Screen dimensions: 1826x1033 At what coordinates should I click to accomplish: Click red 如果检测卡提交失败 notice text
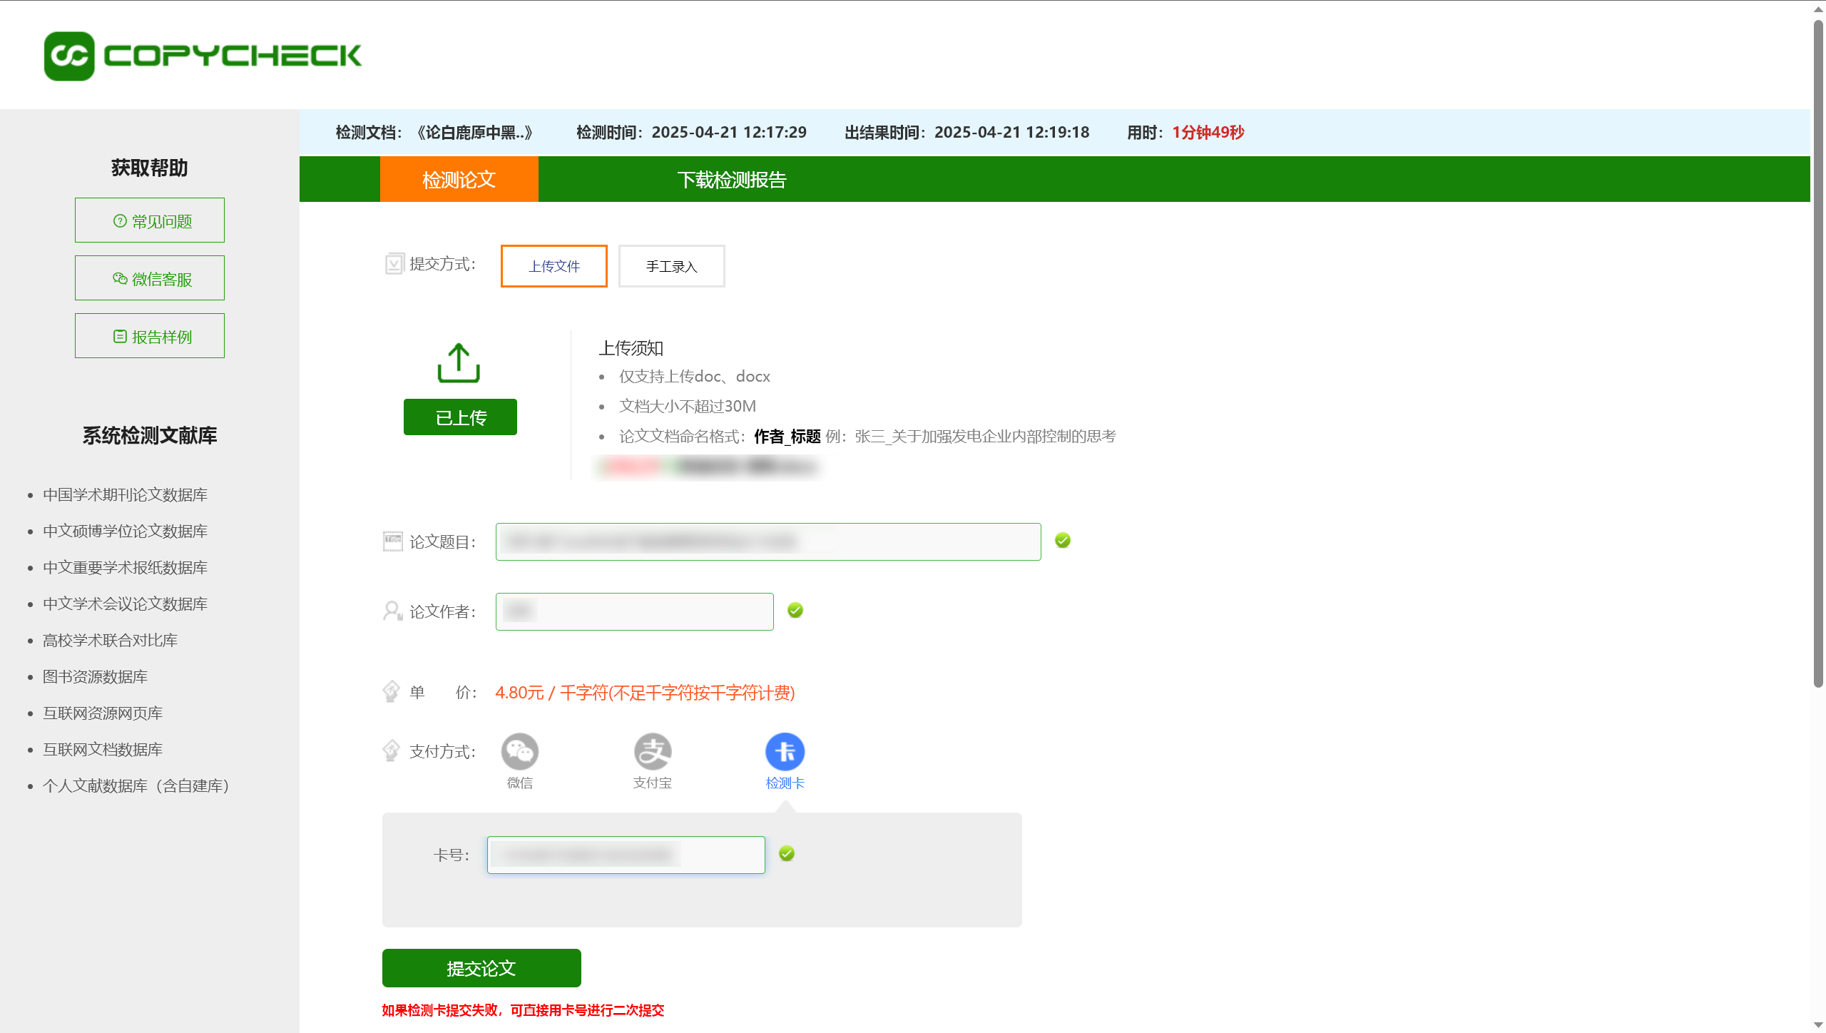[x=523, y=1010]
